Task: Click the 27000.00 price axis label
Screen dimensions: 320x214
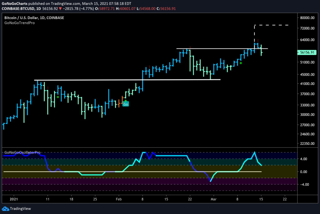Action: click(307, 125)
